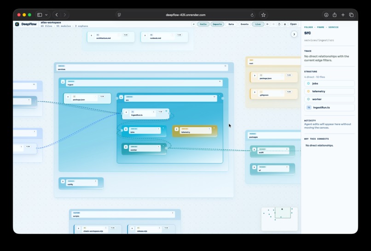The width and height of the screenshot is (371, 251).
Task: Toggle the Data edge filter
Action: 231,24
